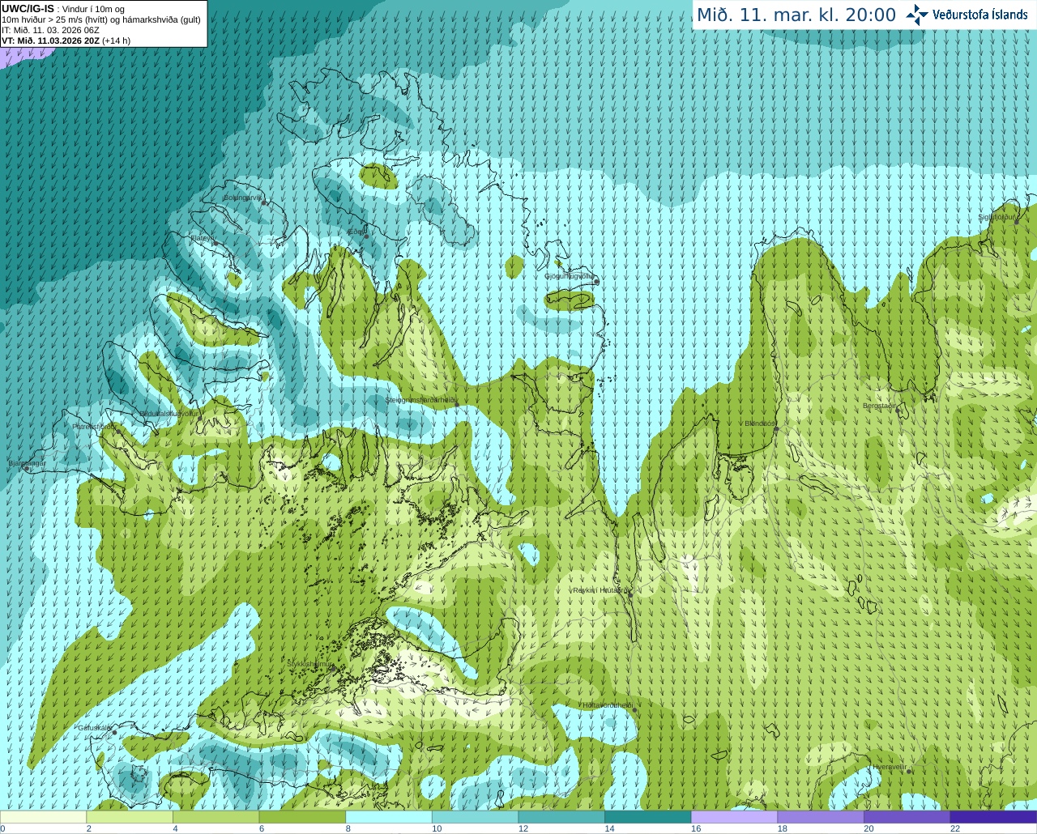The image size is (1037, 834).
Task: Click the legend value 8
Action: coord(348,828)
